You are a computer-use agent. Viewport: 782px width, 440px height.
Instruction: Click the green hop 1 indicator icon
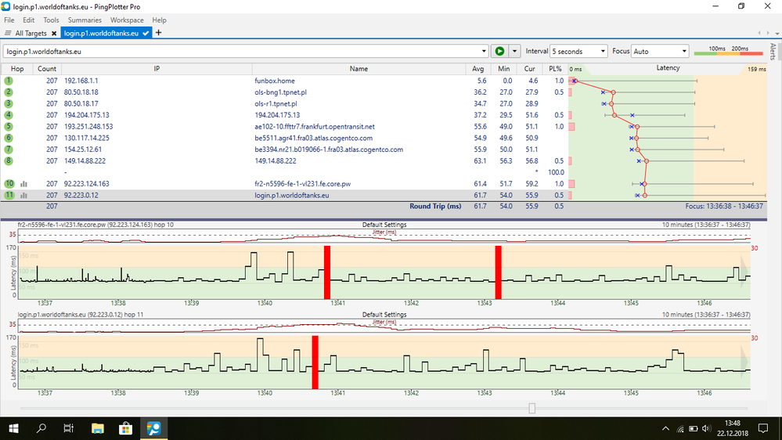pyautogui.click(x=9, y=81)
